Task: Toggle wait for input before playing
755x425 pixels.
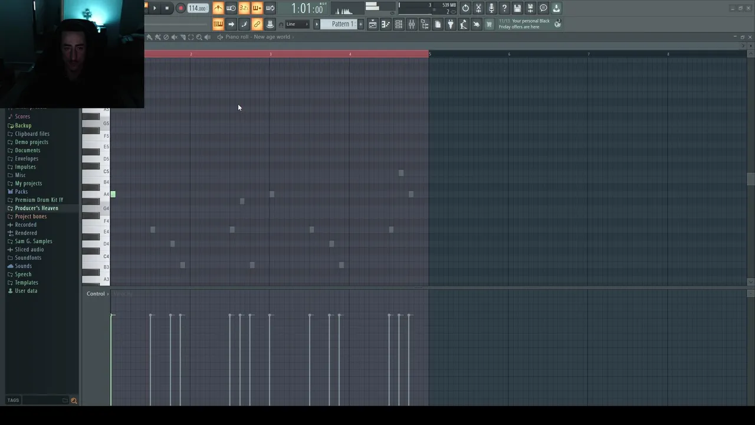Action: pyautogui.click(x=231, y=8)
